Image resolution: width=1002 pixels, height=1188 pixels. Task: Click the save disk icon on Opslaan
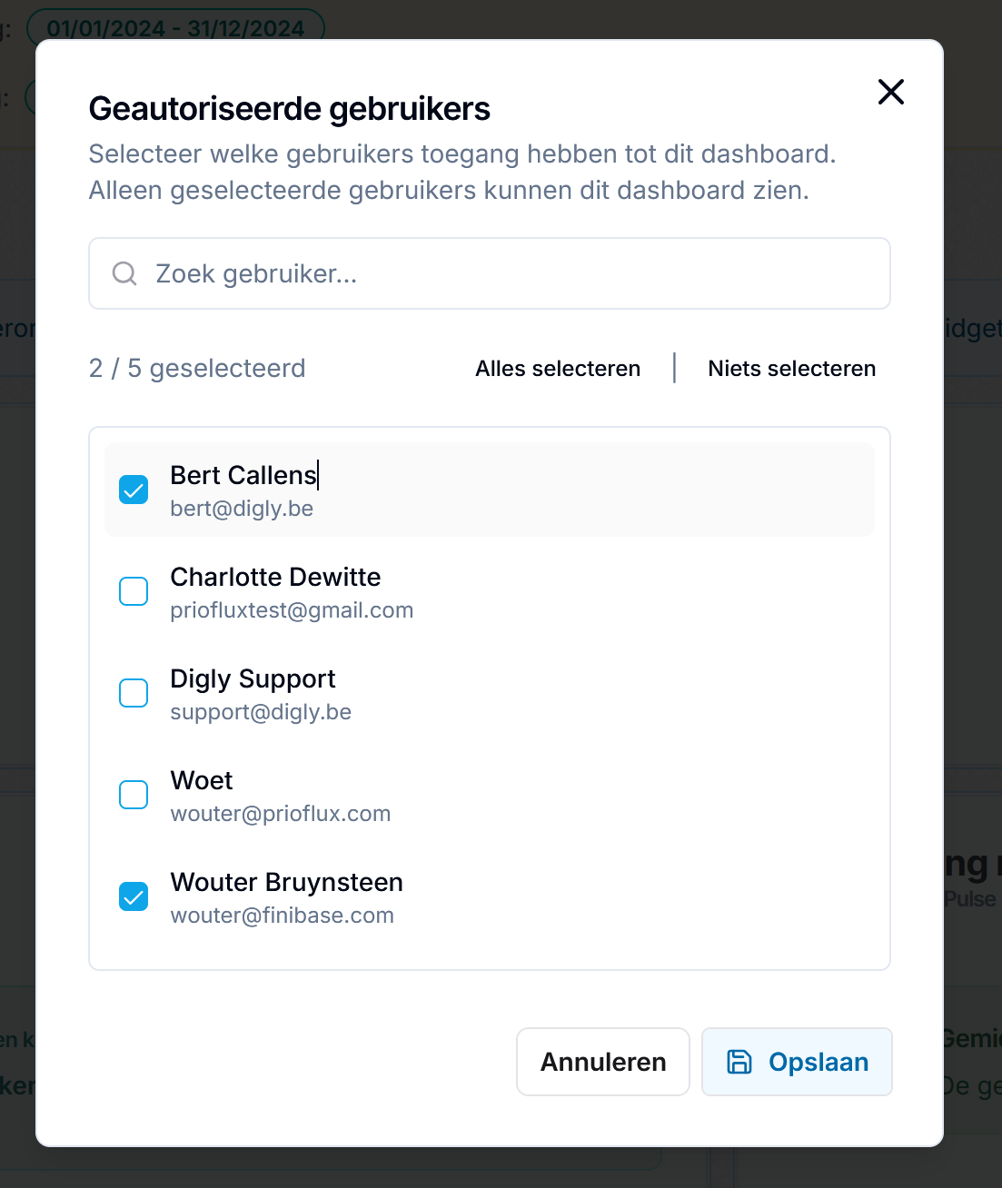point(739,1062)
